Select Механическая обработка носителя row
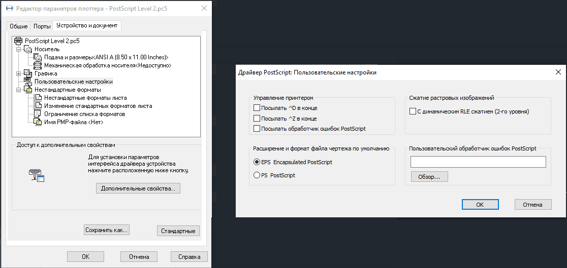The height and width of the screenshot is (268, 567). (108, 66)
